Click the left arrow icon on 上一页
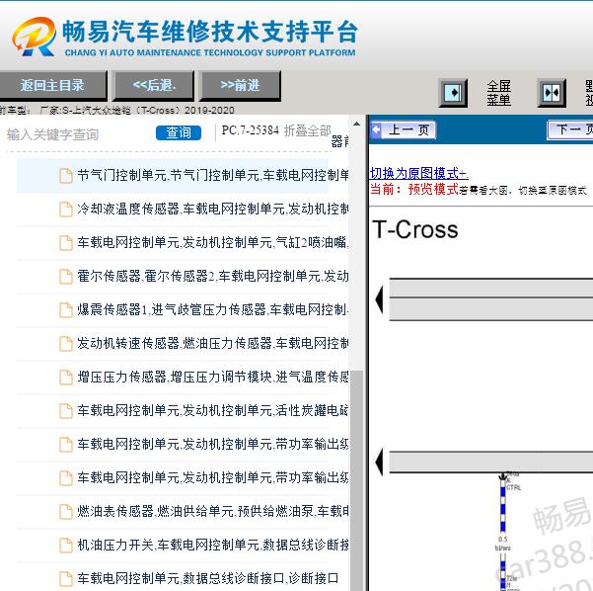This screenshot has width=593, height=591. click(x=377, y=129)
